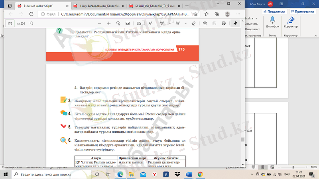Click the page number input field showing 176
Screen dimensions: 319x179
coord(10,23)
